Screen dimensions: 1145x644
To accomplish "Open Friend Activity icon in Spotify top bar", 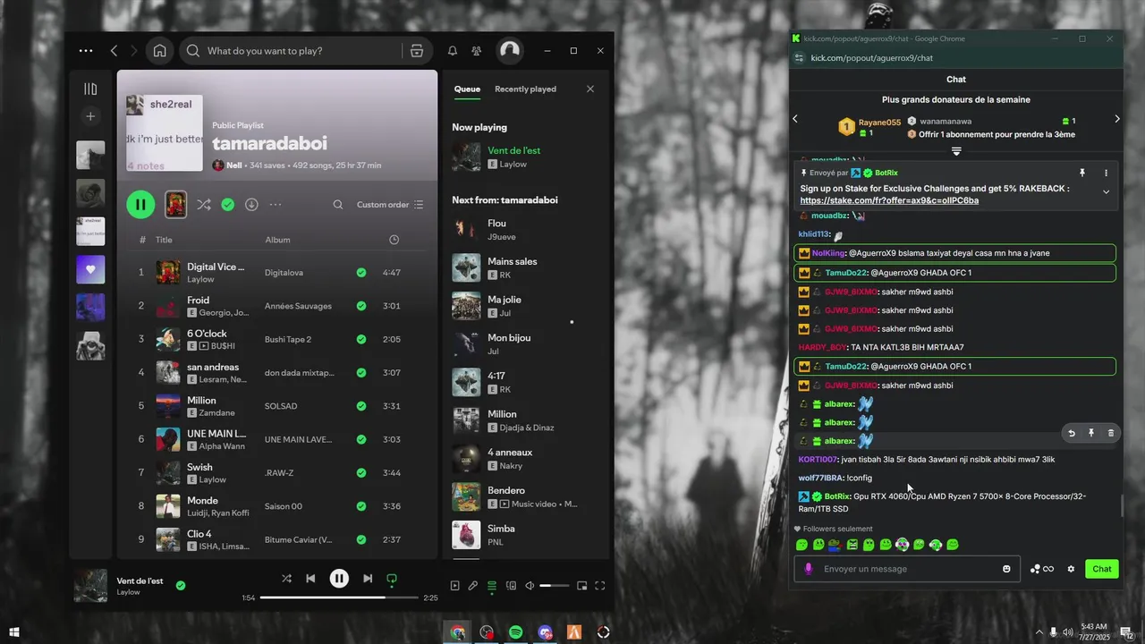I will 476,51.
